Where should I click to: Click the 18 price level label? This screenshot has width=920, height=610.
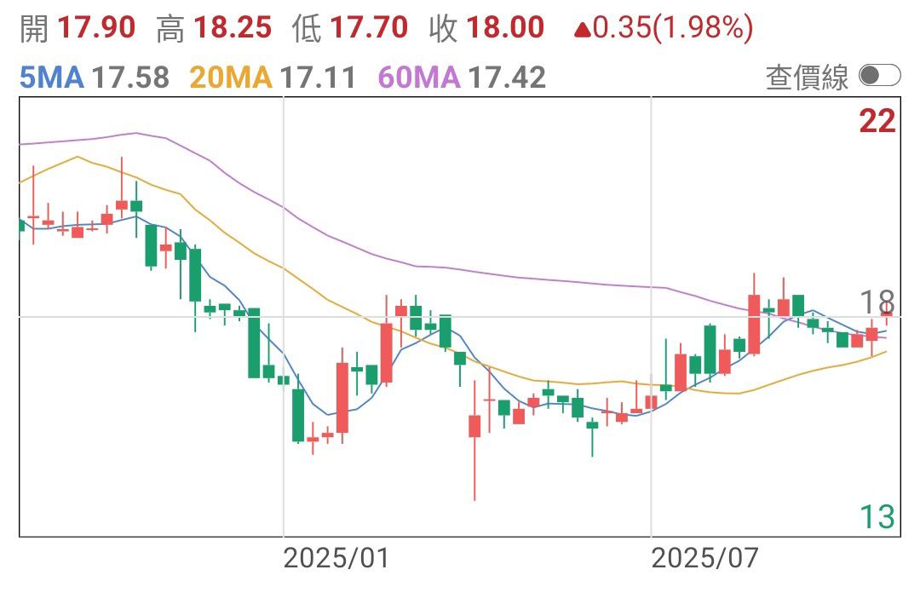click(x=877, y=302)
